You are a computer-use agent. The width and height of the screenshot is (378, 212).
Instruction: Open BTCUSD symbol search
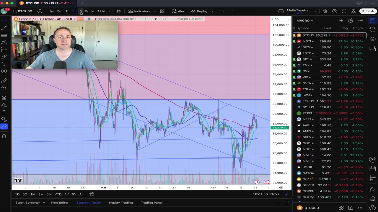23,11
